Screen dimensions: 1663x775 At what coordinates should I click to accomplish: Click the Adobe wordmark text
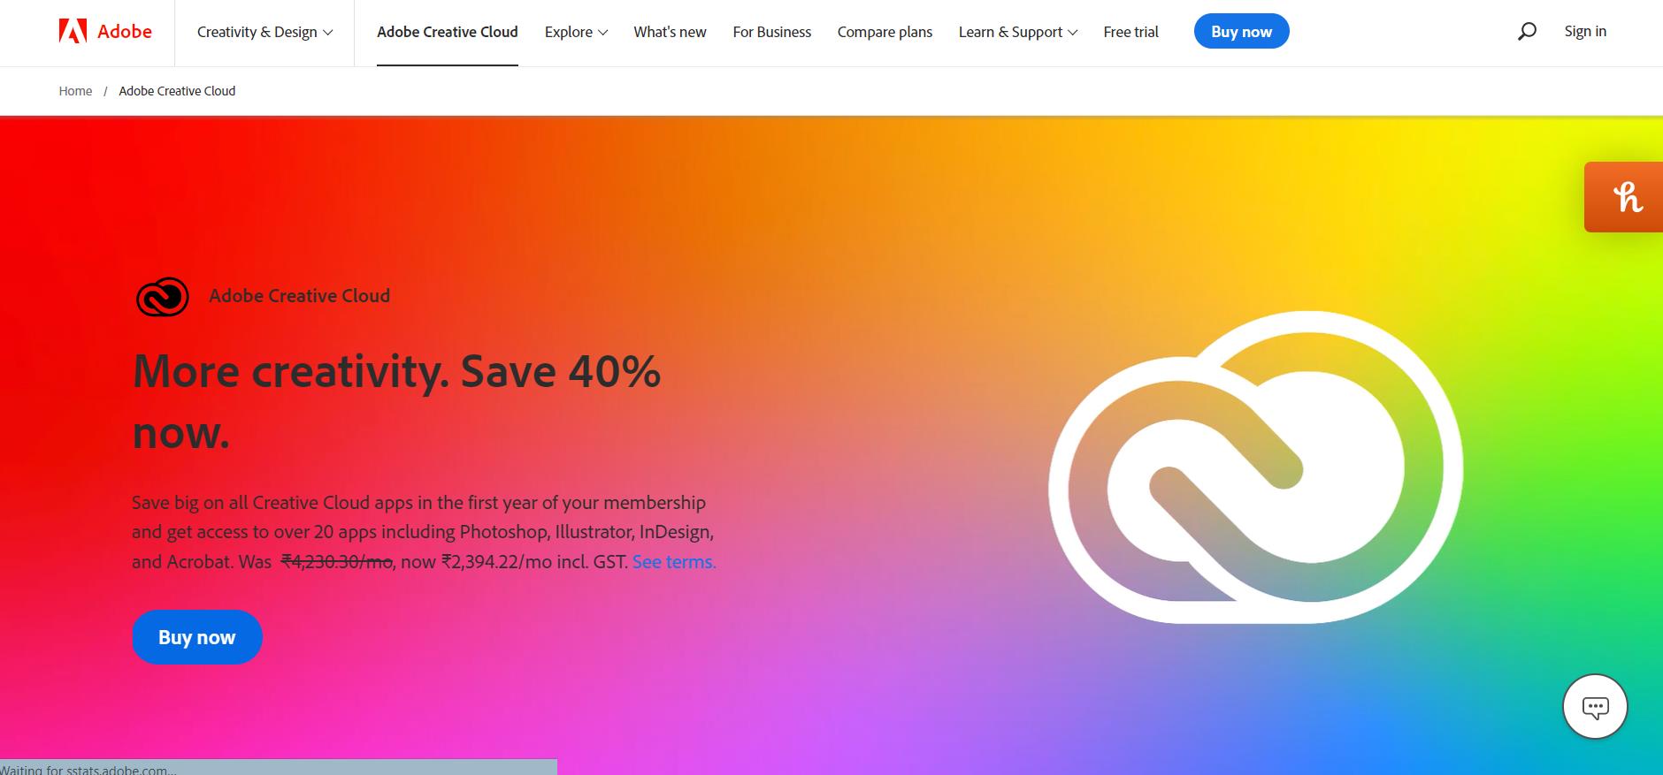(x=125, y=32)
